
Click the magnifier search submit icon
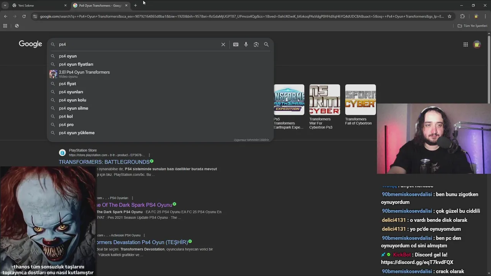click(x=266, y=44)
